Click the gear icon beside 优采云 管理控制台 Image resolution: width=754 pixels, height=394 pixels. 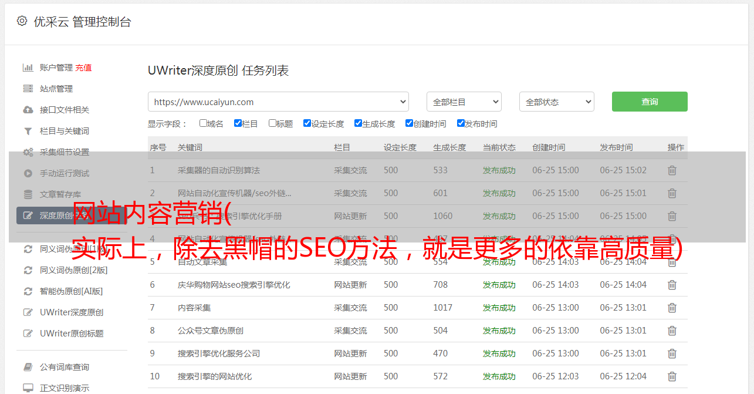pyautogui.click(x=22, y=21)
